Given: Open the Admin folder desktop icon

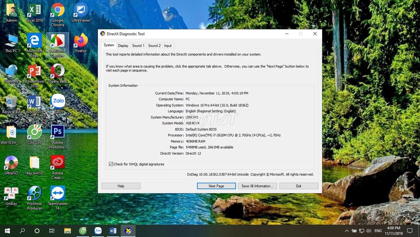Looking at the screenshot, I should pos(11,13).
